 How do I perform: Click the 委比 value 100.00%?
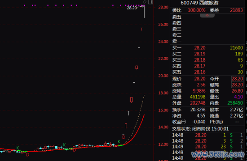coord(197,10)
